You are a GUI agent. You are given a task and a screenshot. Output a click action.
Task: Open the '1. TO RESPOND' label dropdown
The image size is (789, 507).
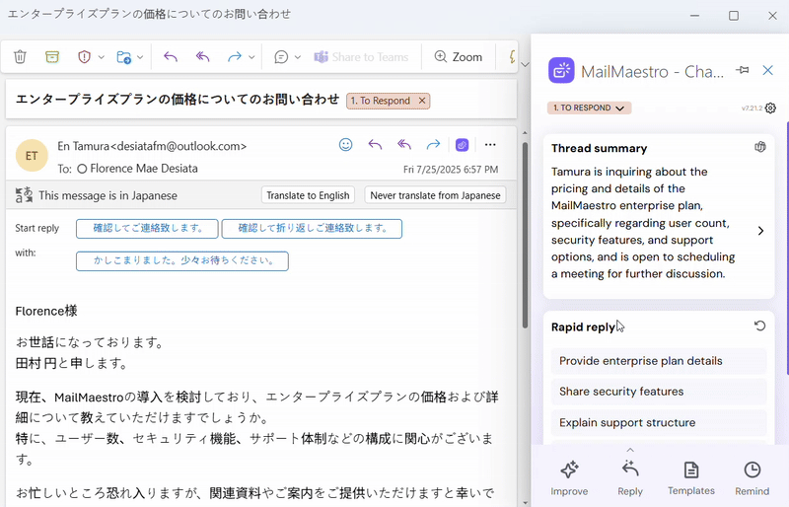tap(589, 108)
